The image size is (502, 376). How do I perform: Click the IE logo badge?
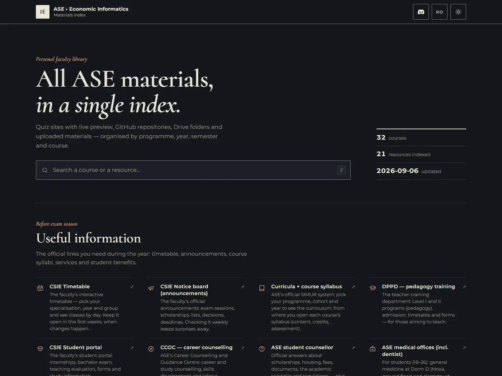[43, 12]
